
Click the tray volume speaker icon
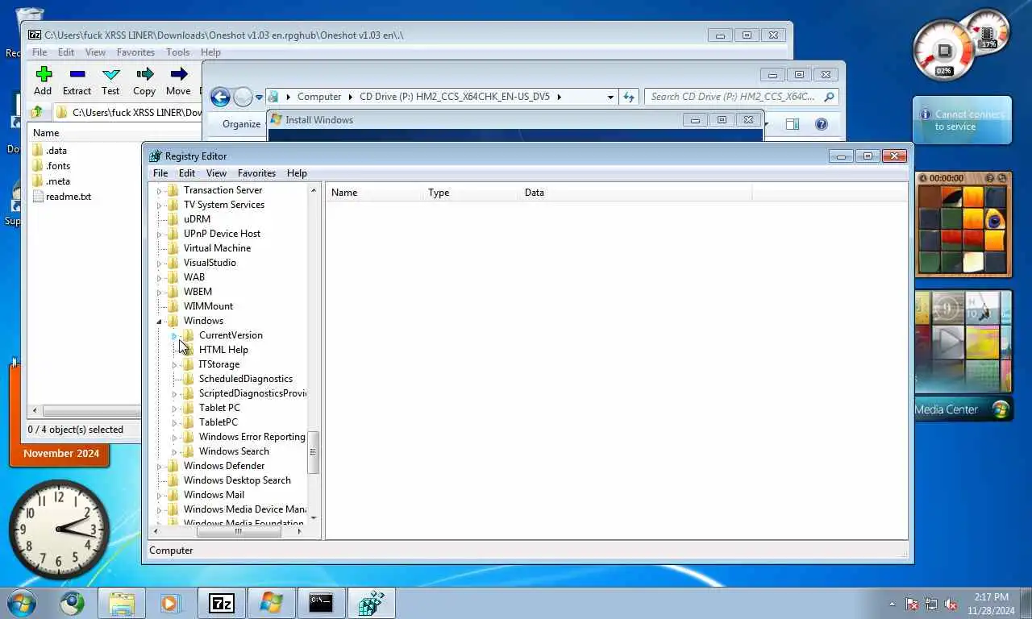(x=951, y=604)
